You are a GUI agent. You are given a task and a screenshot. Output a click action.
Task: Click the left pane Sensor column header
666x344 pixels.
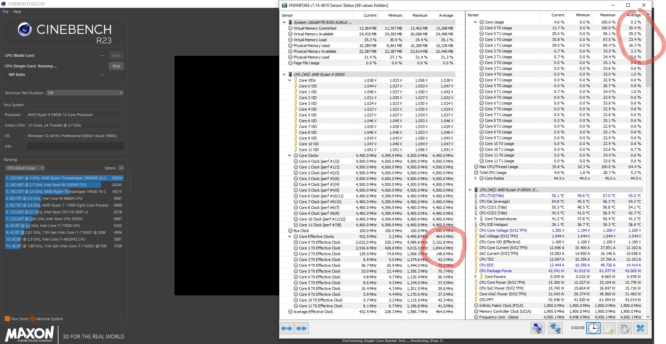[316, 15]
